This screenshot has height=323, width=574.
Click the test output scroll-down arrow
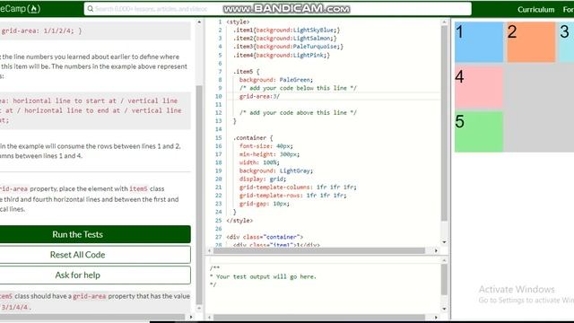coord(444,309)
